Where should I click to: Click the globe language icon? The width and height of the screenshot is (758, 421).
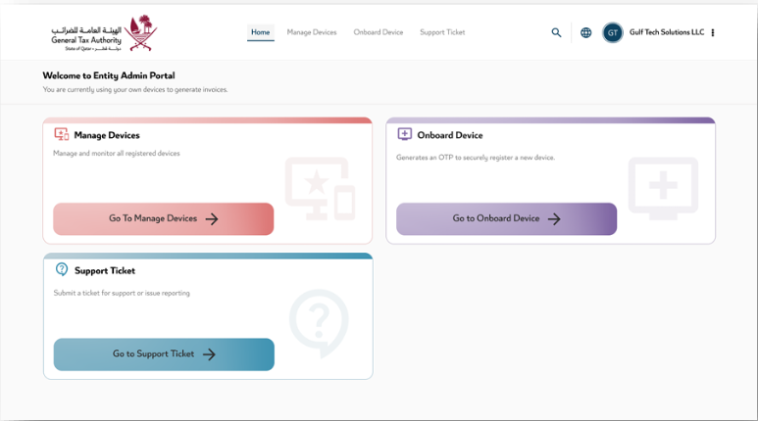(585, 32)
